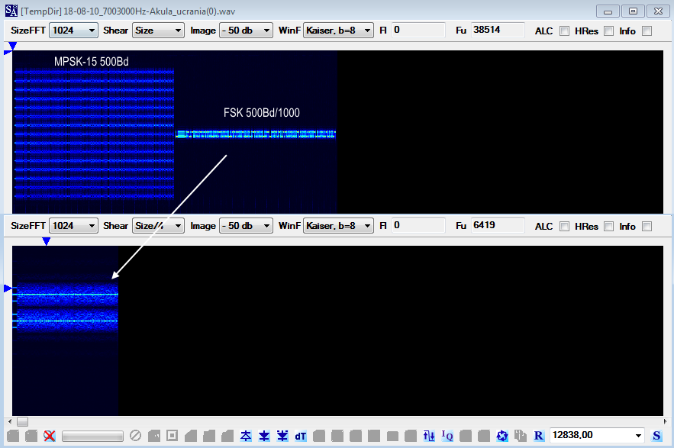Open the SizeFFT 1024 dropdown in the lower panel

73,226
